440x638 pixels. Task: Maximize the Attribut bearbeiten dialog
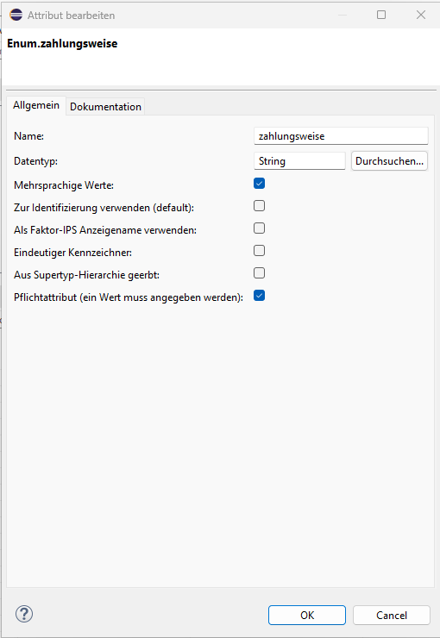pyautogui.click(x=381, y=15)
